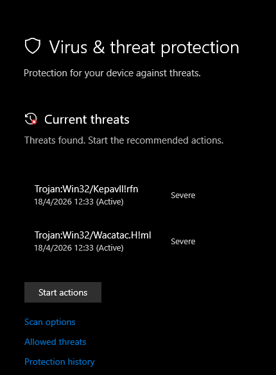Open the Scan options link

pyautogui.click(x=50, y=322)
